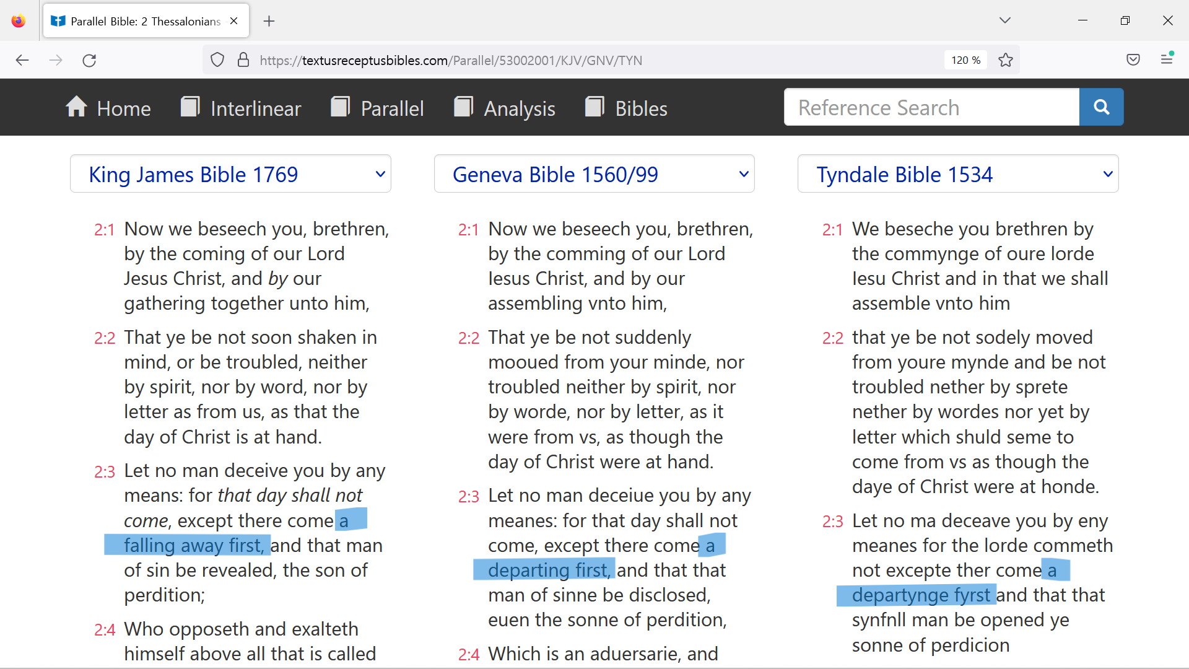The width and height of the screenshot is (1189, 669).
Task: Save page to Pocket
Action: click(1133, 60)
